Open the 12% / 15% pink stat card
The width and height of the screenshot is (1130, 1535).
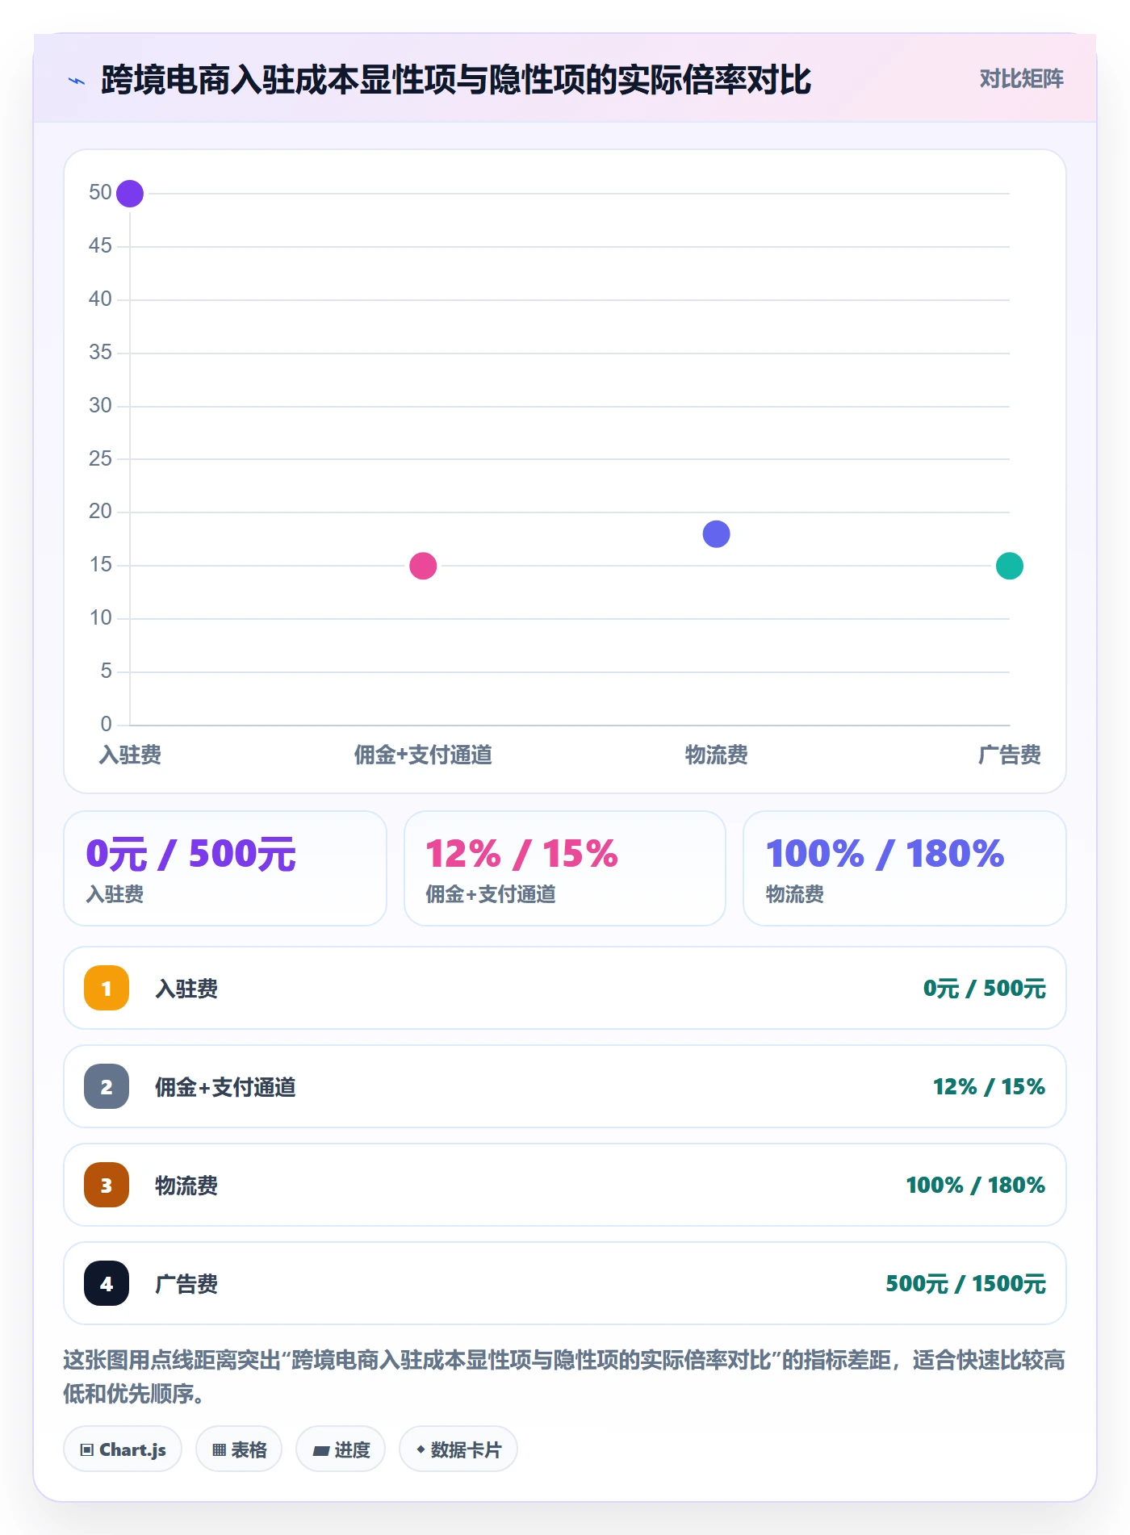coord(565,868)
